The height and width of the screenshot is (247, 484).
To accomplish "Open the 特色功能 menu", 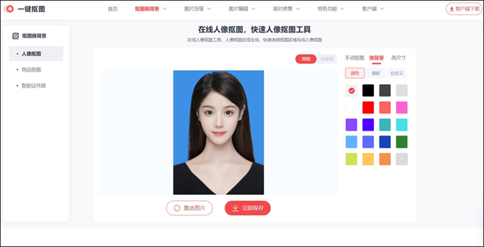I will click(x=327, y=9).
